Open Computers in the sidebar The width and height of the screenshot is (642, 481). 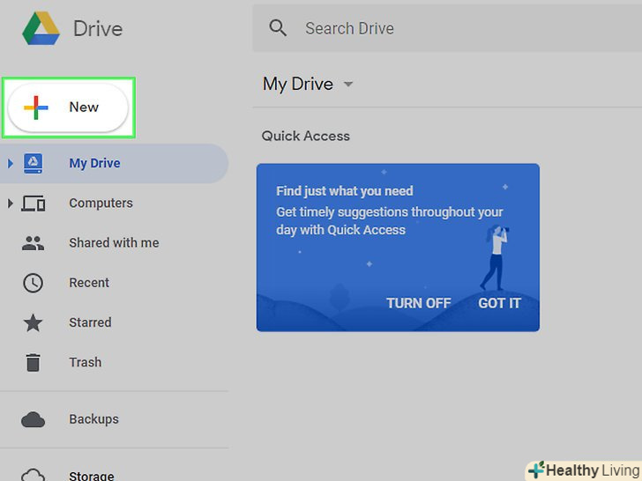(101, 203)
